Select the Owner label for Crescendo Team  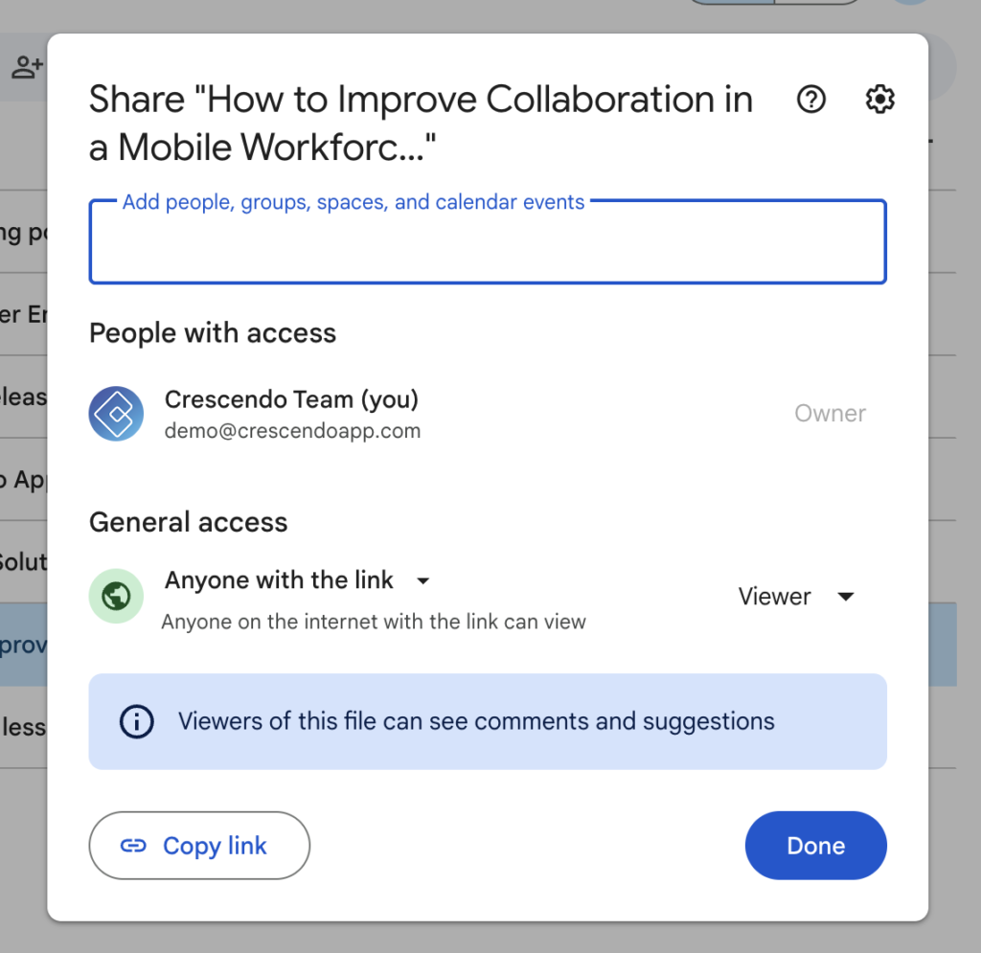[830, 413]
